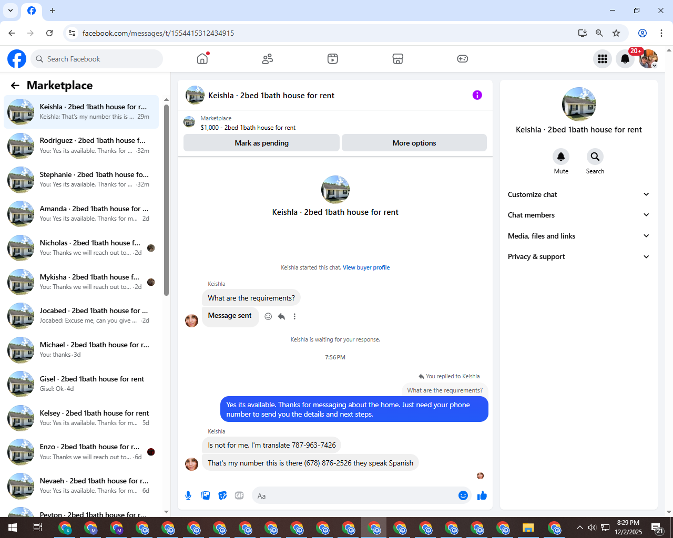Open a new browser tab
Screen dimensions: 673x538
pos(53,11)
